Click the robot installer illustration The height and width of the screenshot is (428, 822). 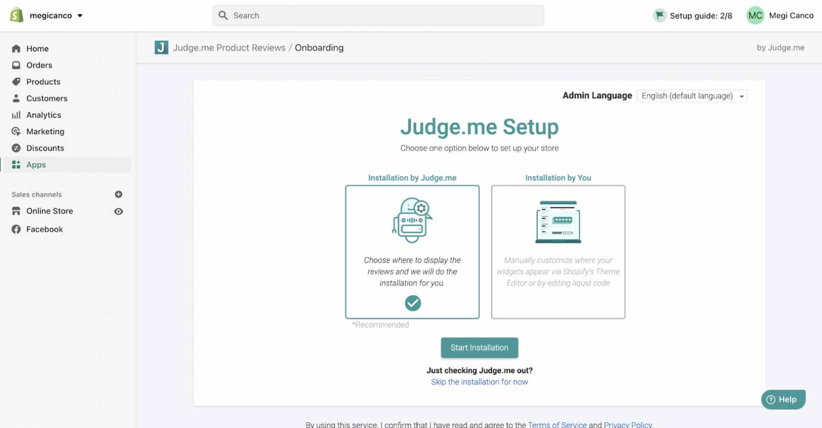[x=412, y=220]
